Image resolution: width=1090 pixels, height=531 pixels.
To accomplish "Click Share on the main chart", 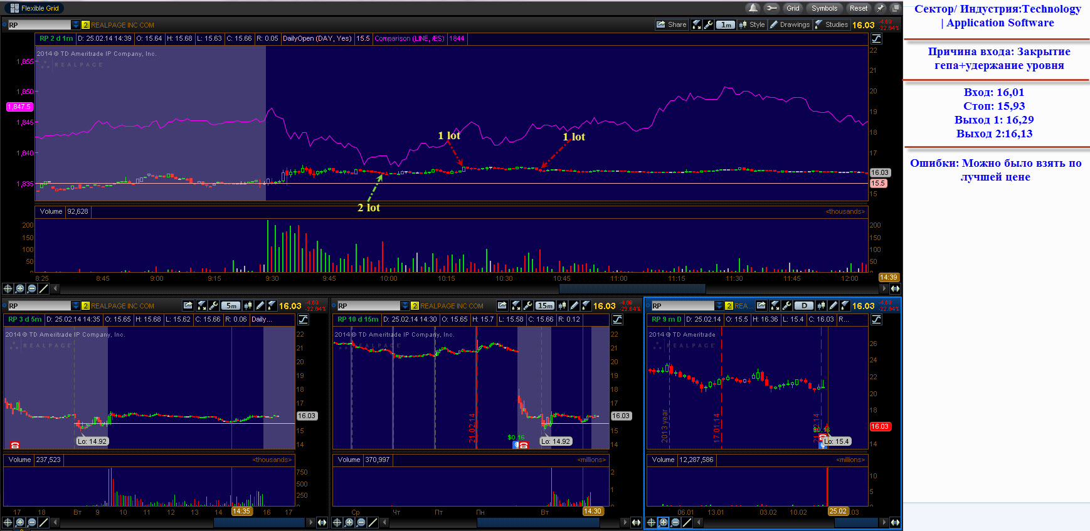I will (x=671, y=25).
